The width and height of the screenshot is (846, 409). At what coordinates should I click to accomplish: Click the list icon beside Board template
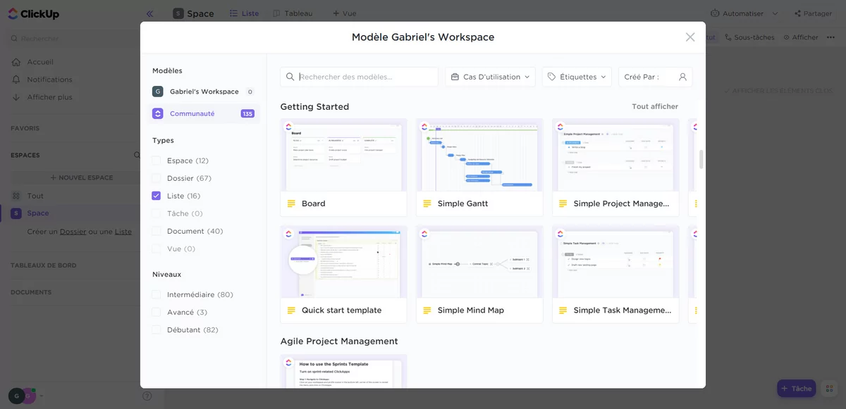291,203
